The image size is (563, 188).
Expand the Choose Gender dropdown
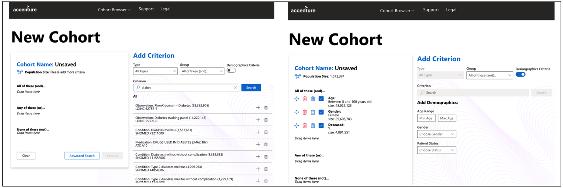pos(437,134)
